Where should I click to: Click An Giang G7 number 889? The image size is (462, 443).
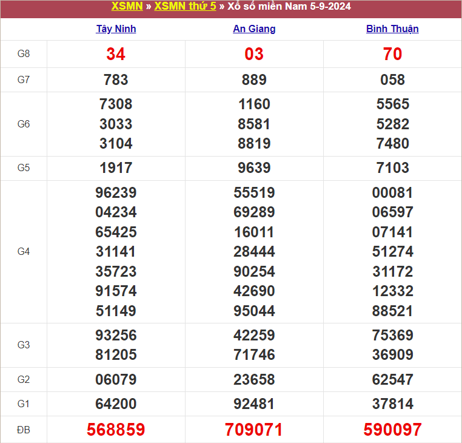(x=254, y=79)
